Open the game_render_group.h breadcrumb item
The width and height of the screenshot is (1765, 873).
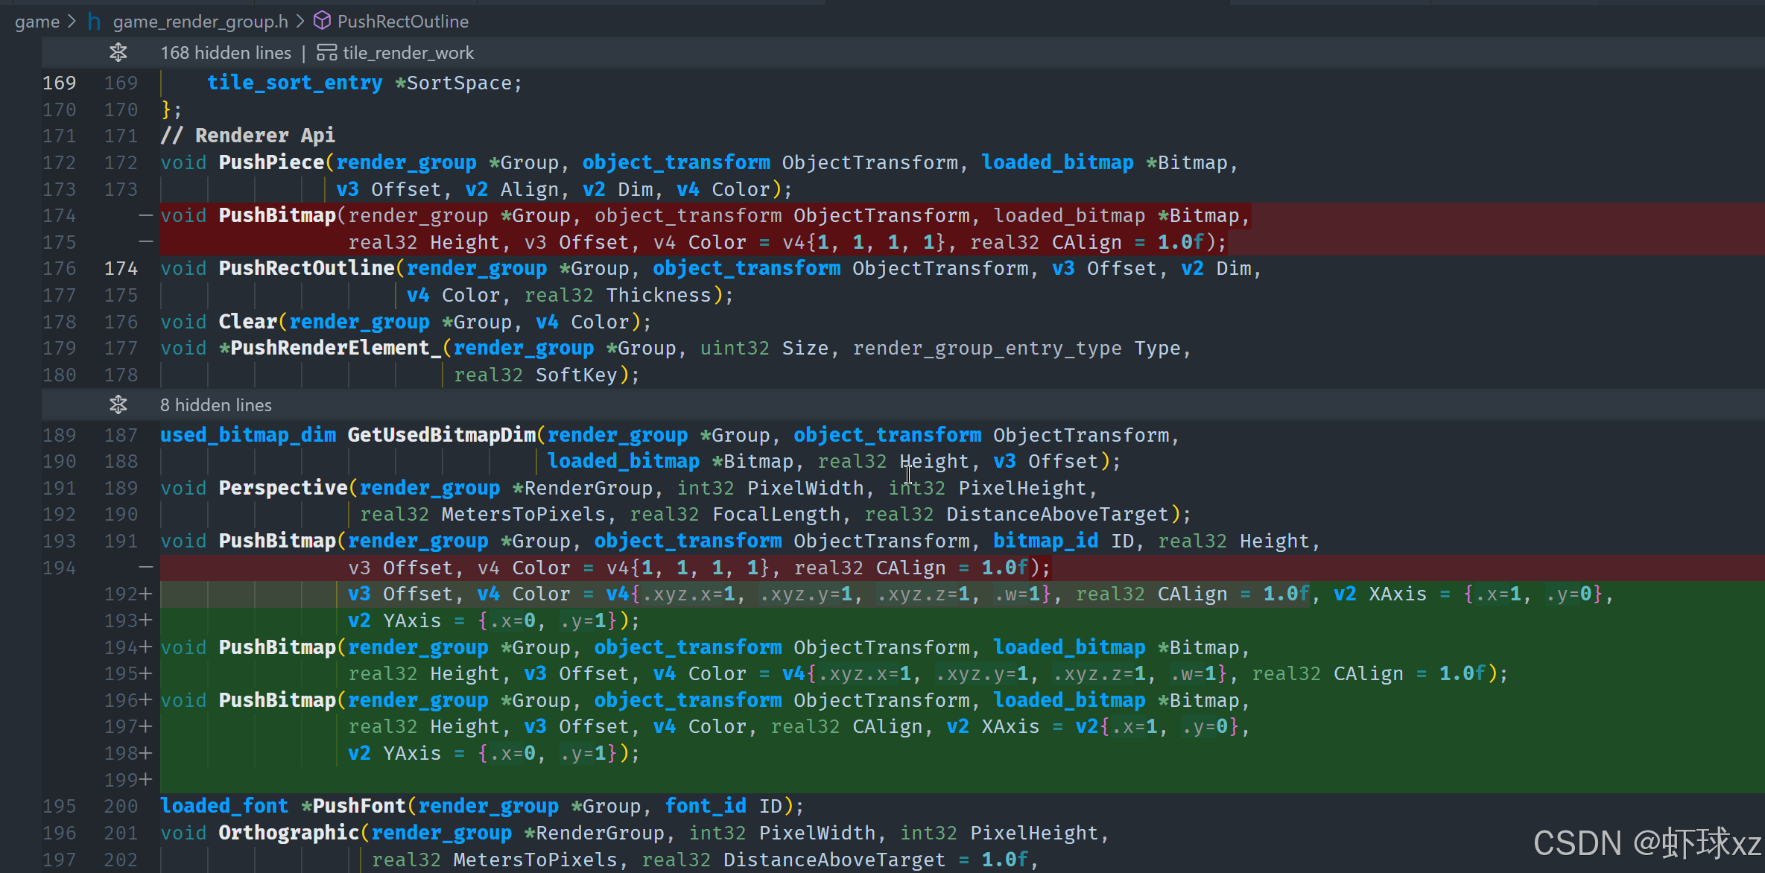pos(200,22)
